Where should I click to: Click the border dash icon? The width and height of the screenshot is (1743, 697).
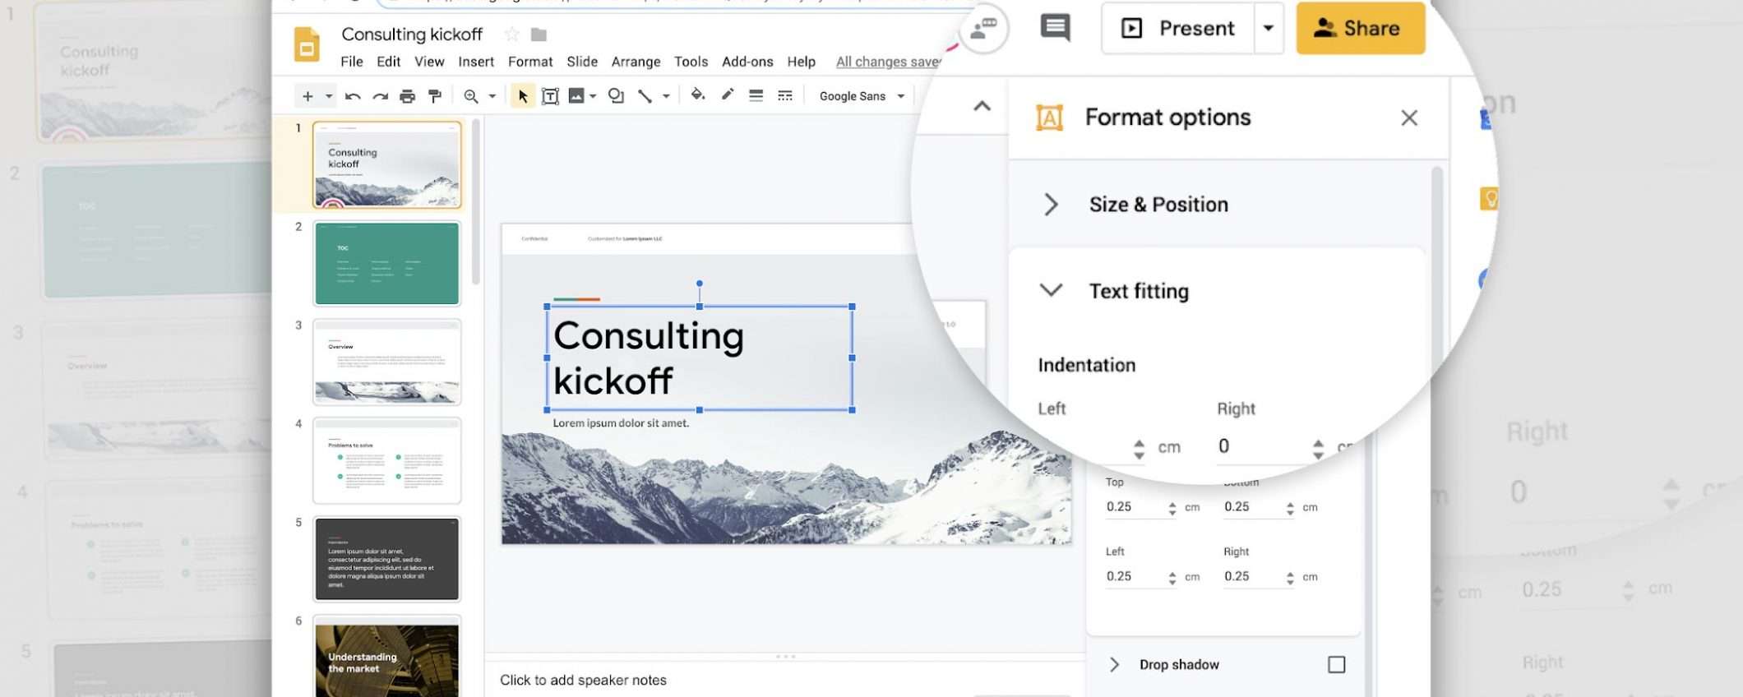(x=785, y=95)
